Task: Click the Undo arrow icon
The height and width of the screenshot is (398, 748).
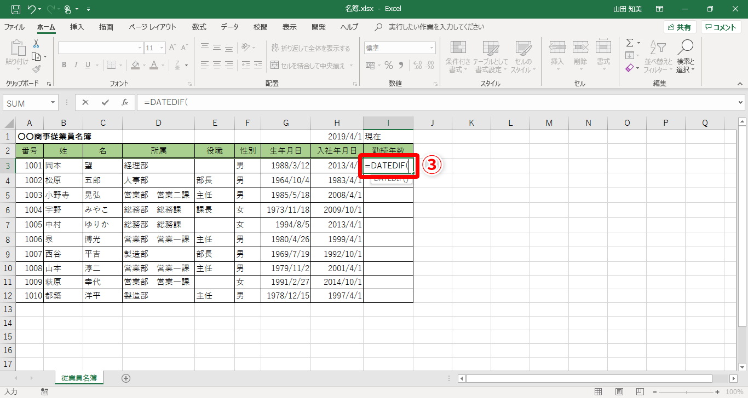Action: click(31, 9)
